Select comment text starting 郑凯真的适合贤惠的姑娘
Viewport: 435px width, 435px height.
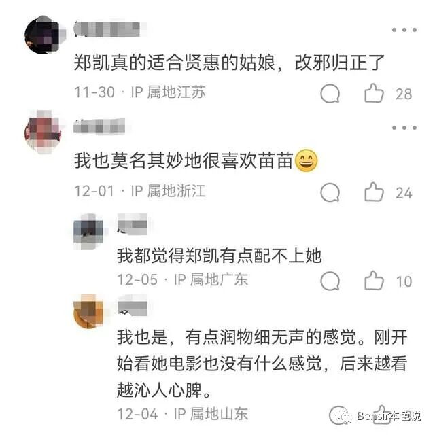pos(229,63)
